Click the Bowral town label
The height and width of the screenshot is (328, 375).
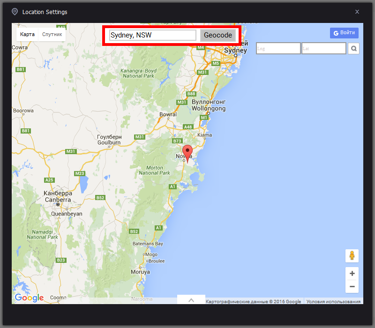[x=168, y=114]
